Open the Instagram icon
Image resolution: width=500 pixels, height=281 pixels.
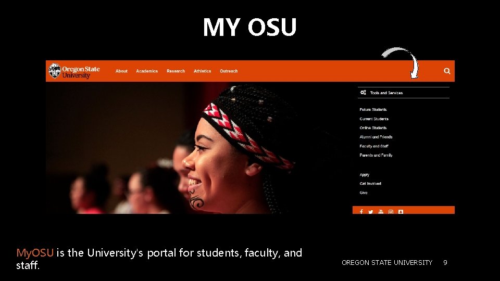coord(391,212)
